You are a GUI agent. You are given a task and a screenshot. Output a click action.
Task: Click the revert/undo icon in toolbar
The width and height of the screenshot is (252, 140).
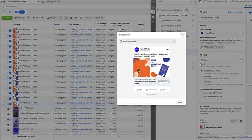coord(66,18)
